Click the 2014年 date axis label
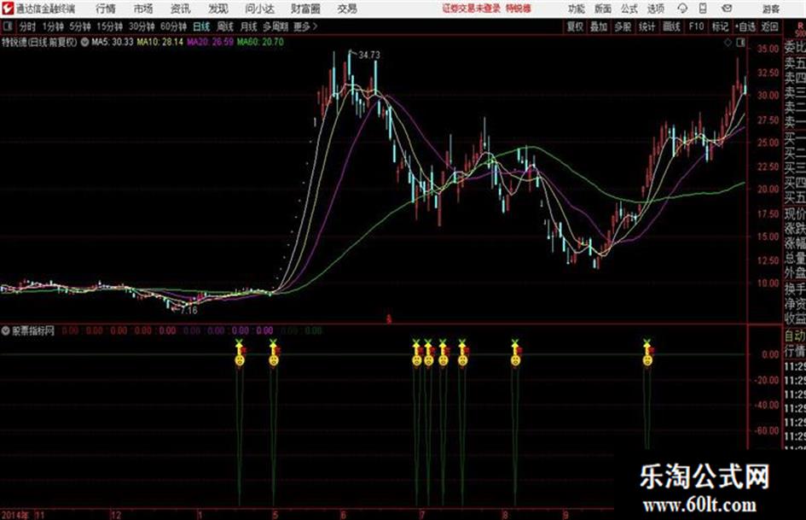 tap(14, 515)
